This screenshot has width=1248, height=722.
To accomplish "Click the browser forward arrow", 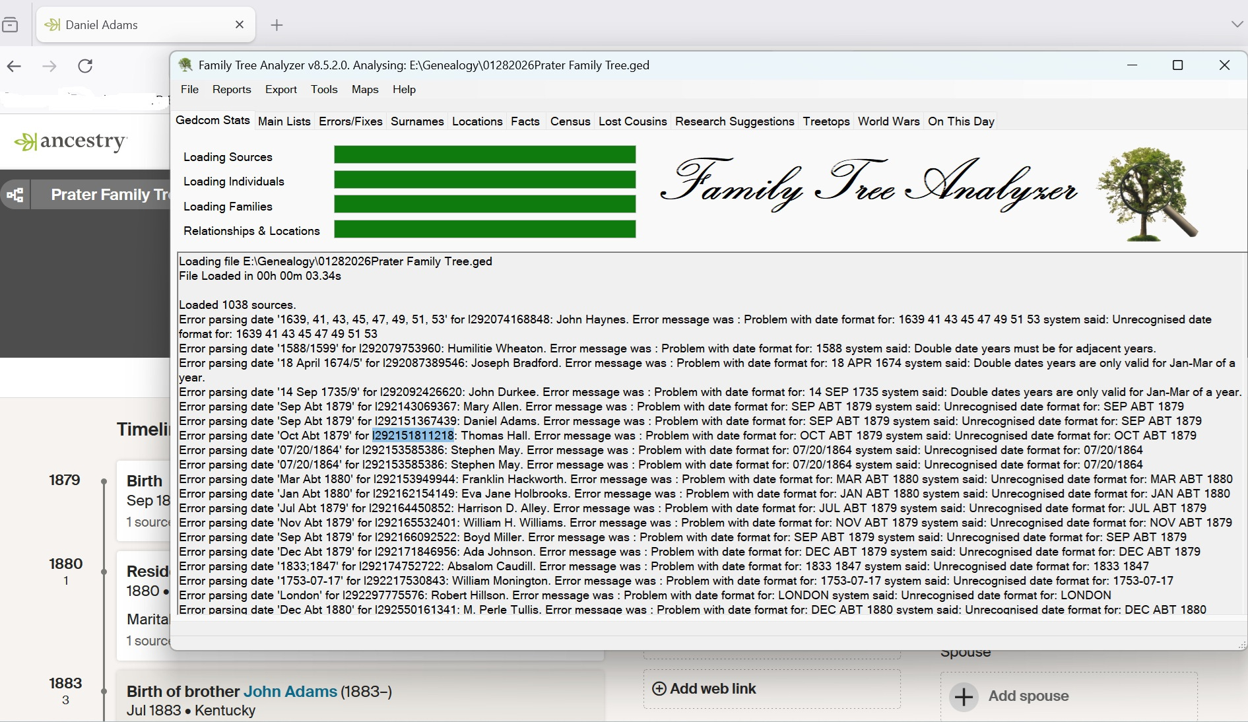I will (x=49, y=66).
